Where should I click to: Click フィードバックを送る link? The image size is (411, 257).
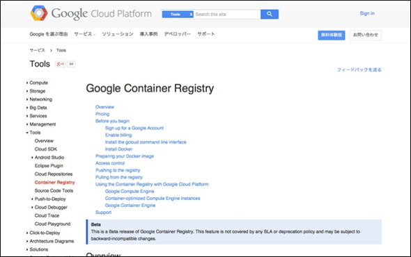point(359,69)
